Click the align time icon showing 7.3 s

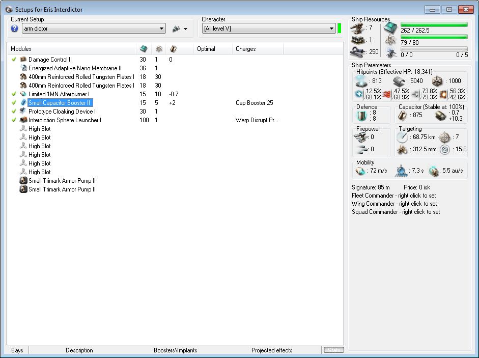point(401,171)
